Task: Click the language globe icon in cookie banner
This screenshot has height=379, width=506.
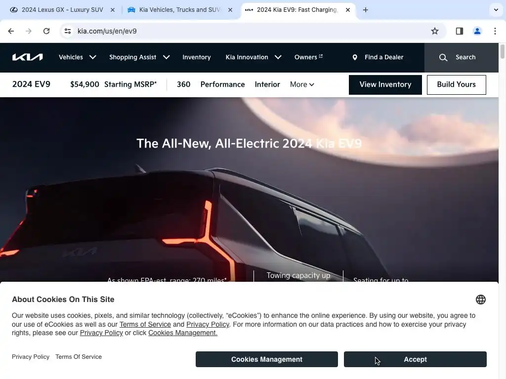Action: [480, 300]
